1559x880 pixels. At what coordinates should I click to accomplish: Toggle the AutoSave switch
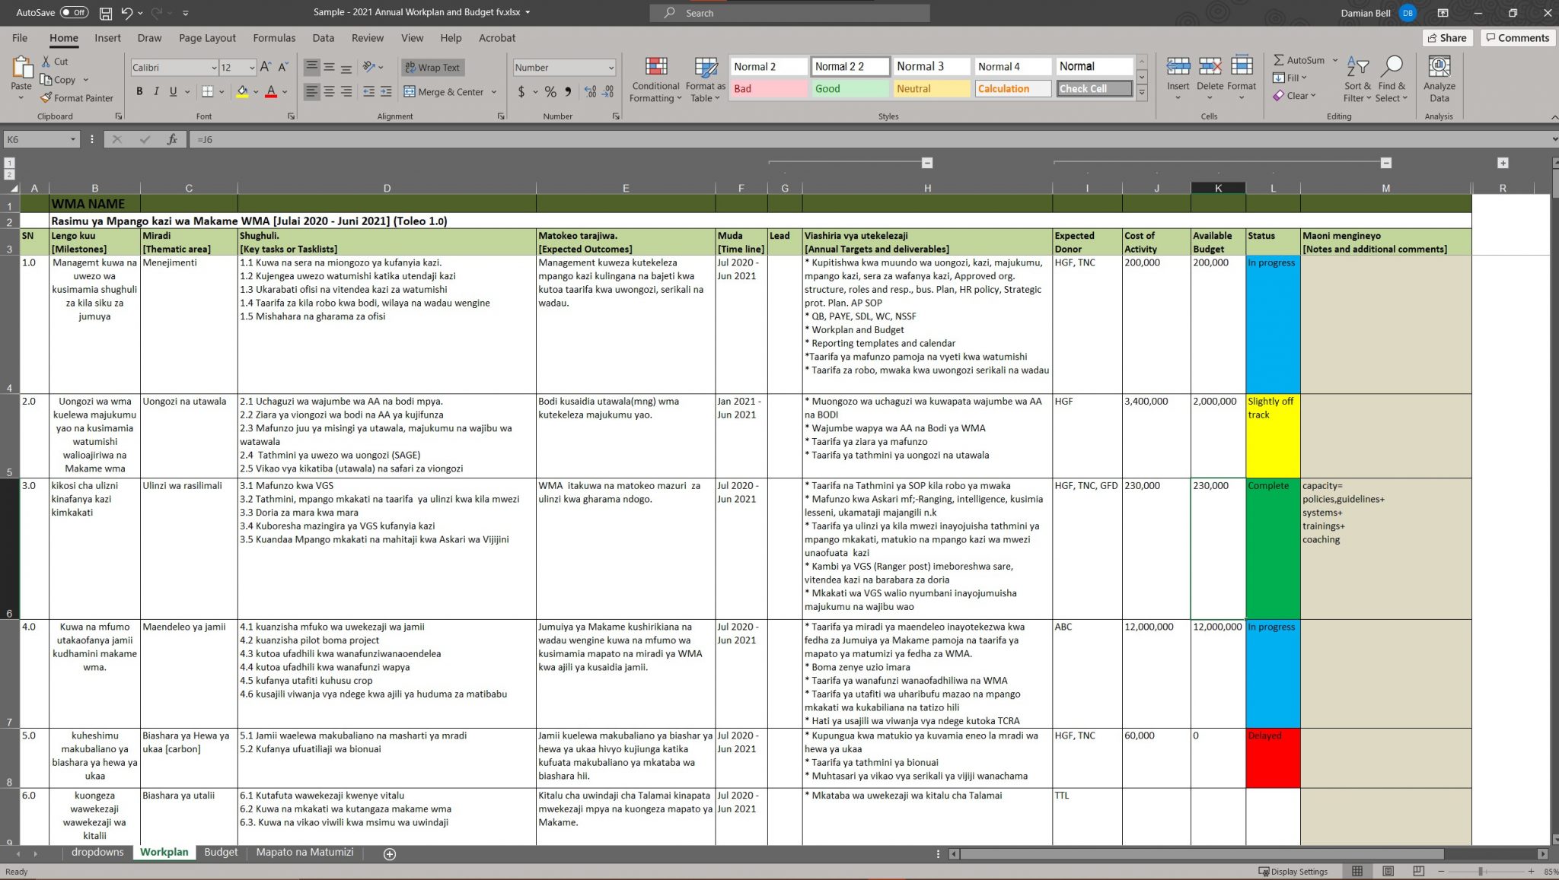click(74, 13)
